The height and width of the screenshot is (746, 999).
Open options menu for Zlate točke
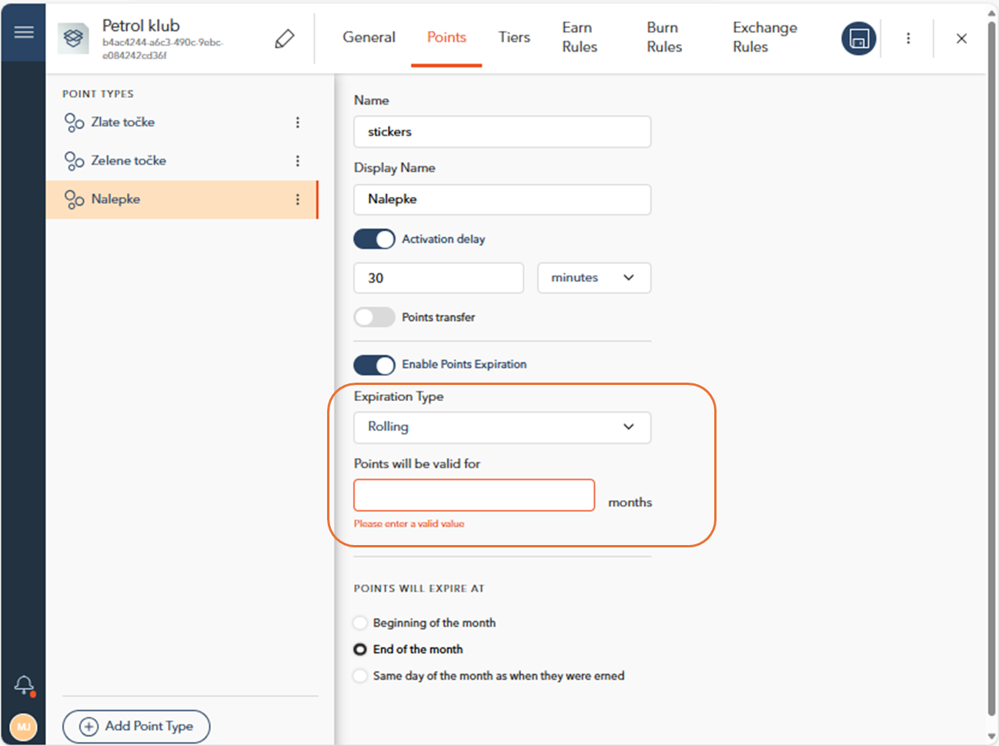point(298,122)
